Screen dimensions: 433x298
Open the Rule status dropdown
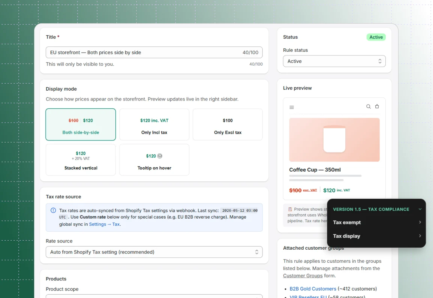[334, 61]
